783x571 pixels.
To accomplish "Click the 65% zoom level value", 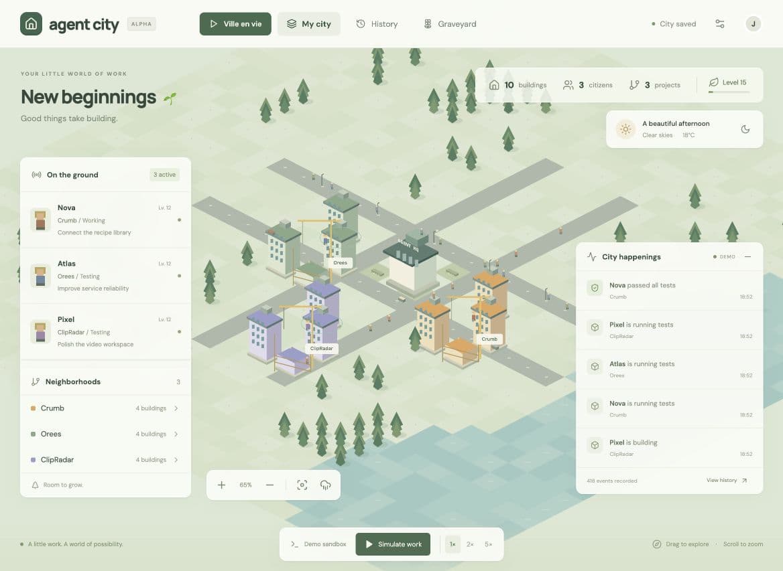I will click(x=245, y=485).
